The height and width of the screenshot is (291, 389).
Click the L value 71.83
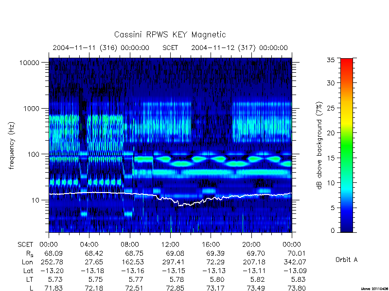53,288
